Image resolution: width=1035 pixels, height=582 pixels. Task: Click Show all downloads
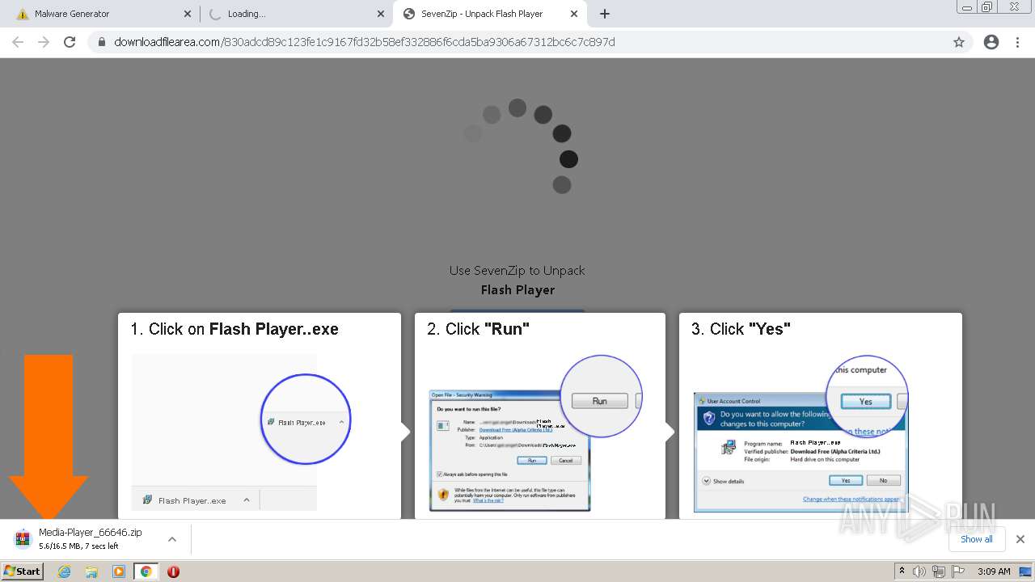point(977,539)
